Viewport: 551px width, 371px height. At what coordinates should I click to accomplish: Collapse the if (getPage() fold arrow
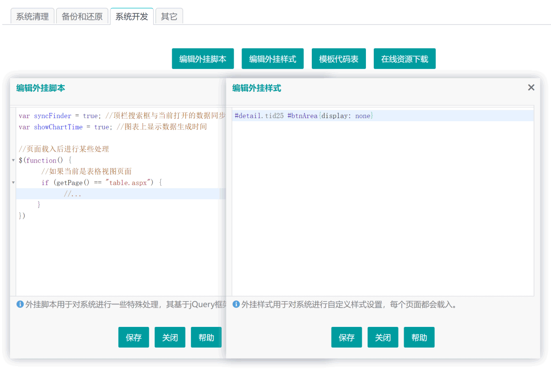click(13, 182)
